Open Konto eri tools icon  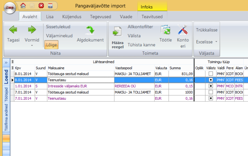click(x=183, y=30)
